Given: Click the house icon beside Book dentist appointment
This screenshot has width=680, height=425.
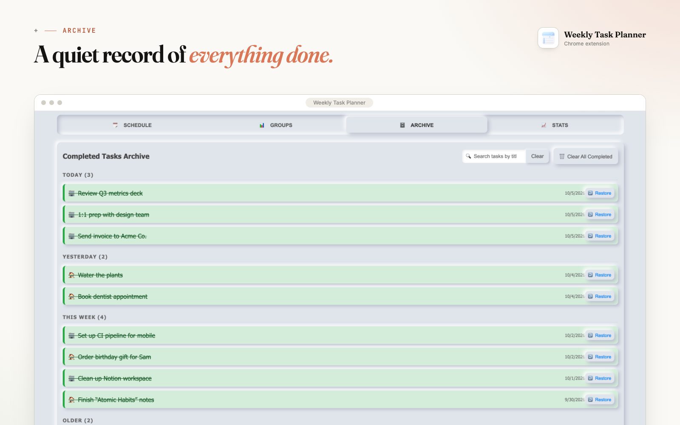Looking at the screenshot, I should (x=71, y=297).
